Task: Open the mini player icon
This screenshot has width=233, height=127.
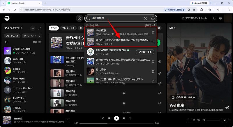Action: click(x=224, y=120)
